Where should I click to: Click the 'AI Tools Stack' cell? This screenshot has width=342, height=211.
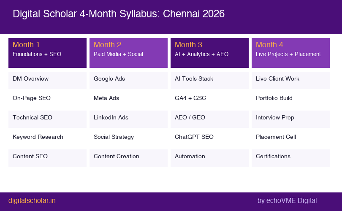(x=209, y=80)
